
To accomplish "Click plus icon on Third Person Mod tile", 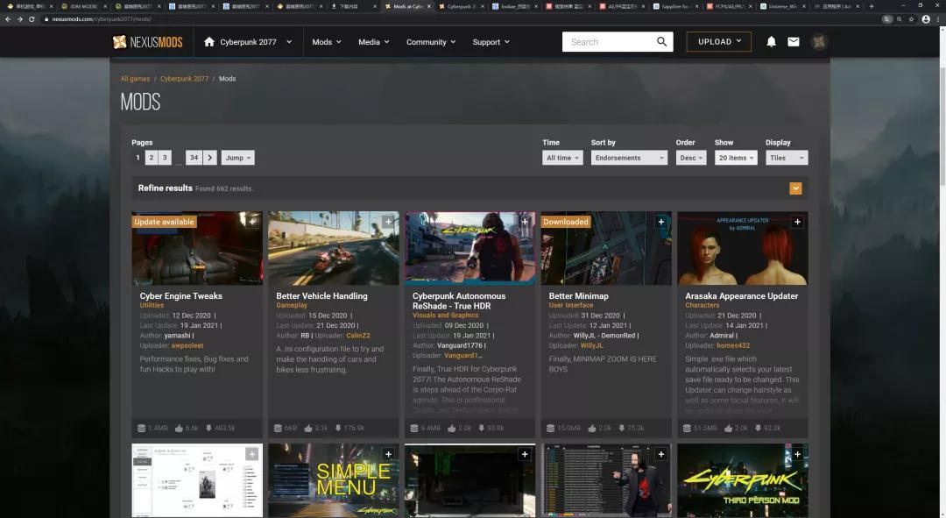I will (x=798, y=454).
